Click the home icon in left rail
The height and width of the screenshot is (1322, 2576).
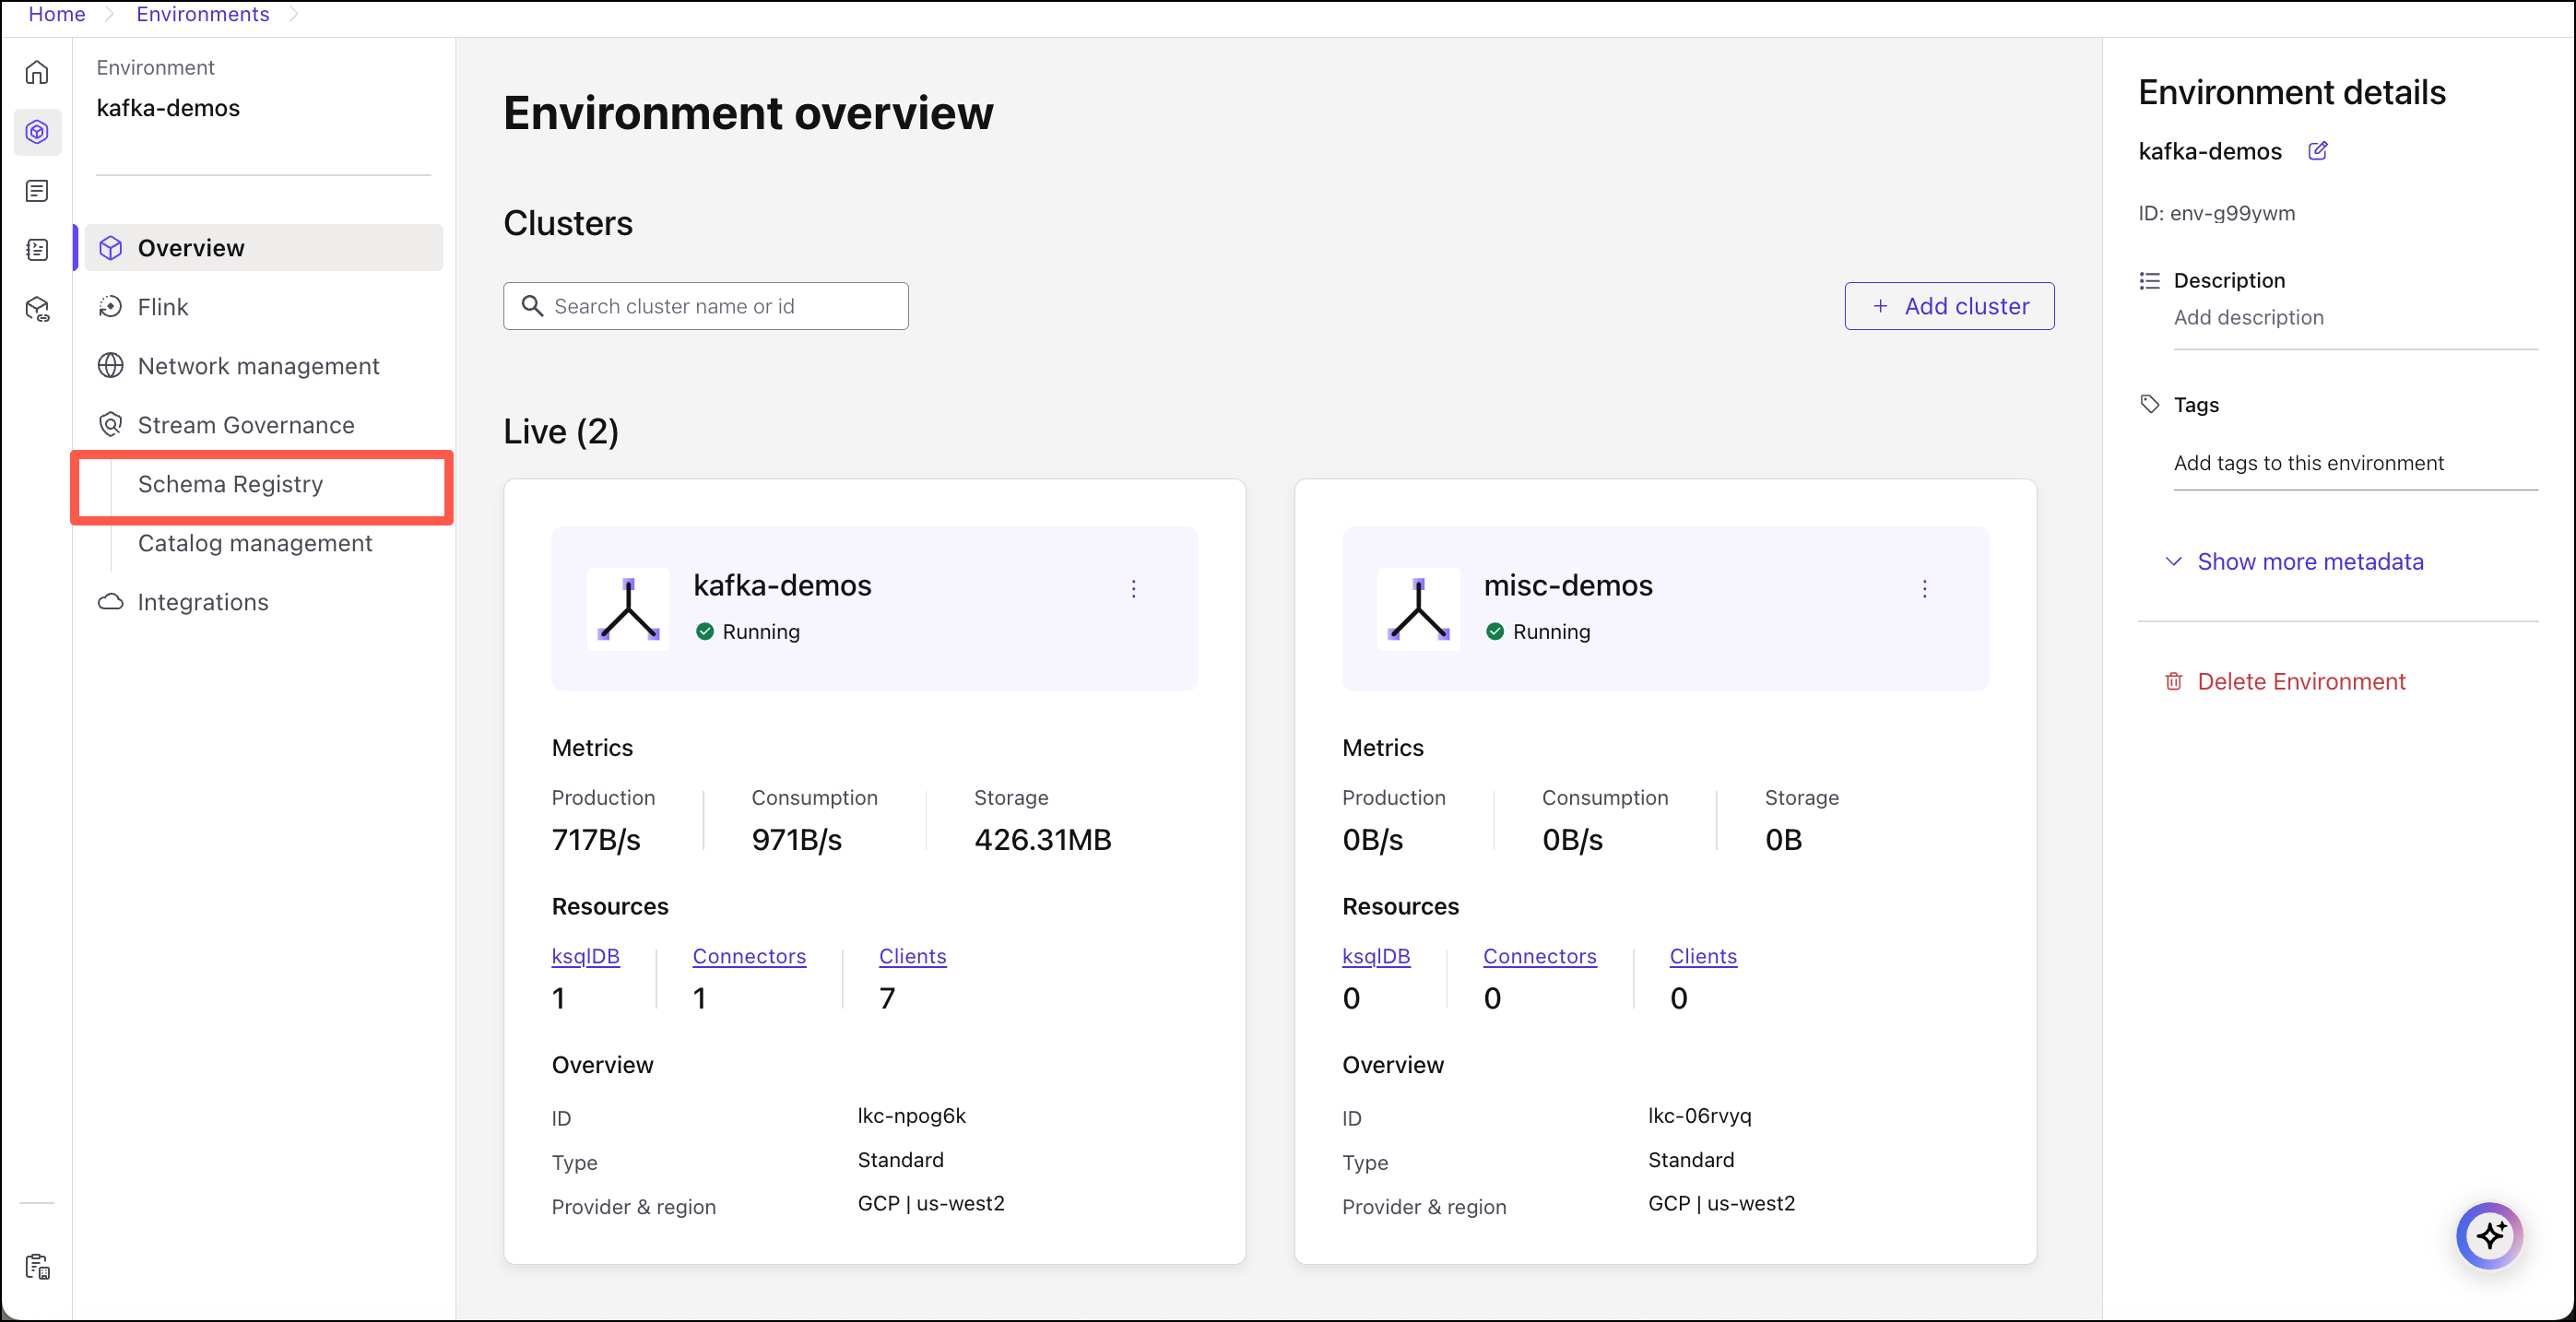(37, 73)
